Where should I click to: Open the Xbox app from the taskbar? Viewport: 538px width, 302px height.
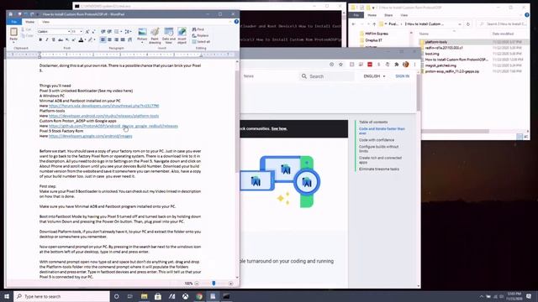coord(185,296)
